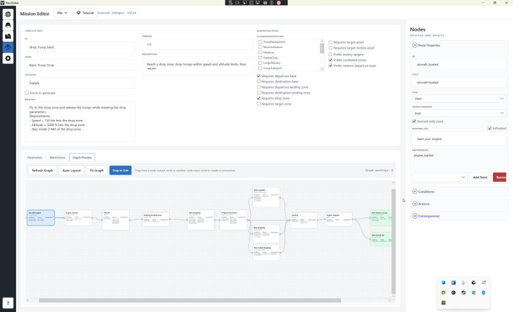The width and height of the screenshot is (513, 312).
Task: Open the black hexagon tray icon
Action: tap(473, 282)
